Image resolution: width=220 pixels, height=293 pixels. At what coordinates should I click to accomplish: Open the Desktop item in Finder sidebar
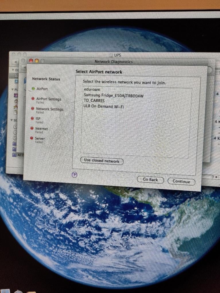[x=16, y=95]
